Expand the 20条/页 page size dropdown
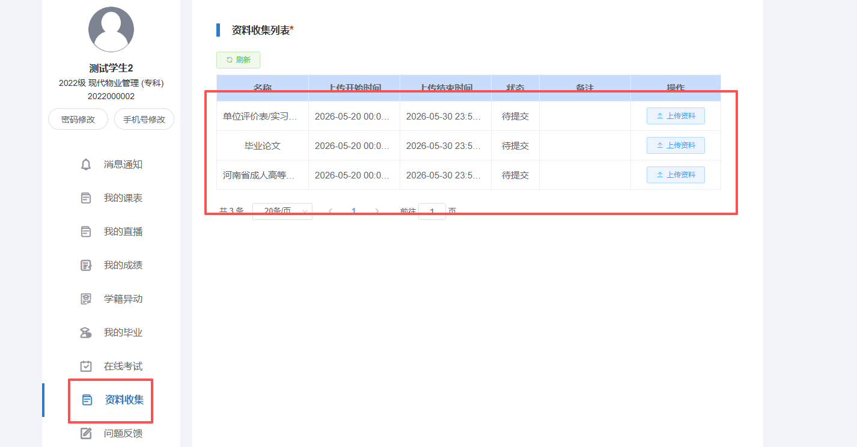Image resolution: width=857 pixels, height=447 pixels. point(282,211)
